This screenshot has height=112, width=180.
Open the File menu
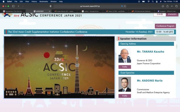(16, 1)
